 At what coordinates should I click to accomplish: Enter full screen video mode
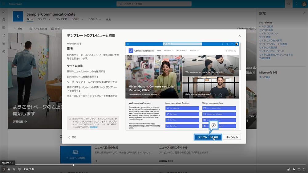[304, 169]
